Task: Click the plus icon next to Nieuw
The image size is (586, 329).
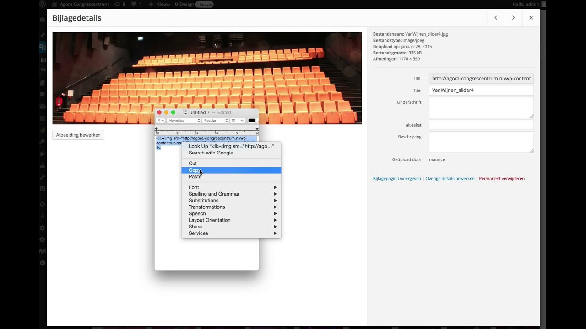Action: point(151,4)
